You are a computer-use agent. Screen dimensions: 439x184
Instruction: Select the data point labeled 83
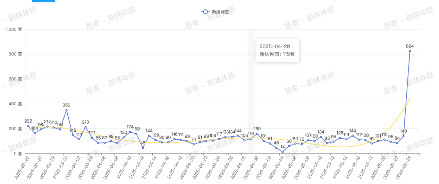327,143
